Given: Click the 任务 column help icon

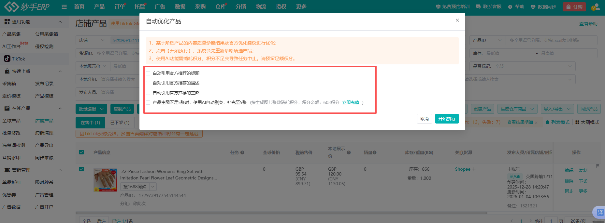Looking at the screenshot, I should click(242, 152).
